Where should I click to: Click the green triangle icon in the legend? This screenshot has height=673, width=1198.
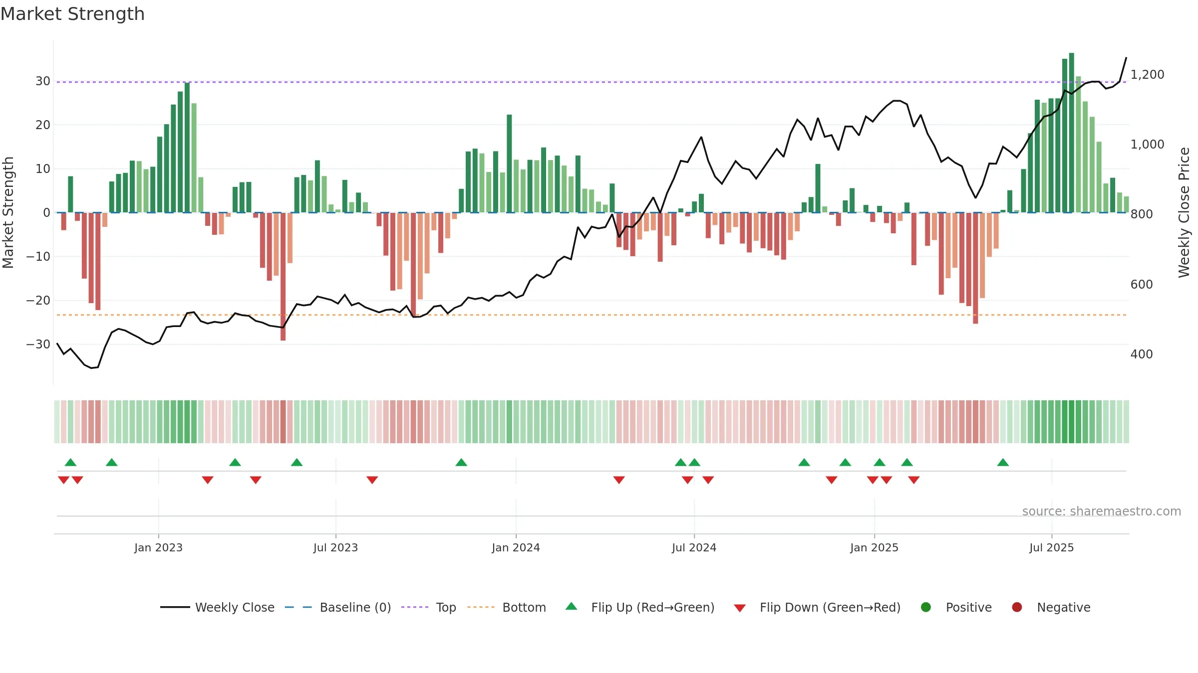[x=572, y=606]
